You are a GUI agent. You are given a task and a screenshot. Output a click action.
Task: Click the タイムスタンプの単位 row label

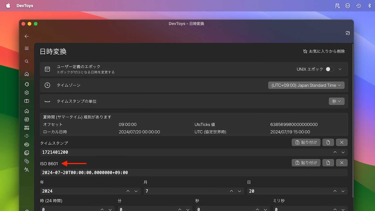(x=76, y=101)
